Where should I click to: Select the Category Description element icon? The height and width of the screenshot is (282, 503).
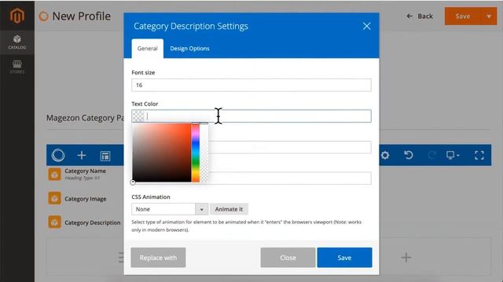54,222
